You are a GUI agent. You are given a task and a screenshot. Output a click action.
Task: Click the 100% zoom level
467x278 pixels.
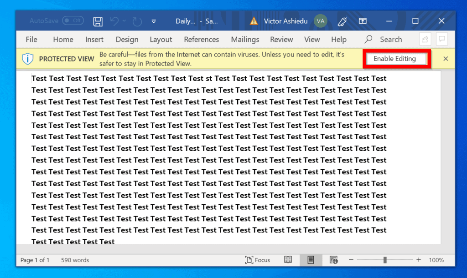pos(436,260)
